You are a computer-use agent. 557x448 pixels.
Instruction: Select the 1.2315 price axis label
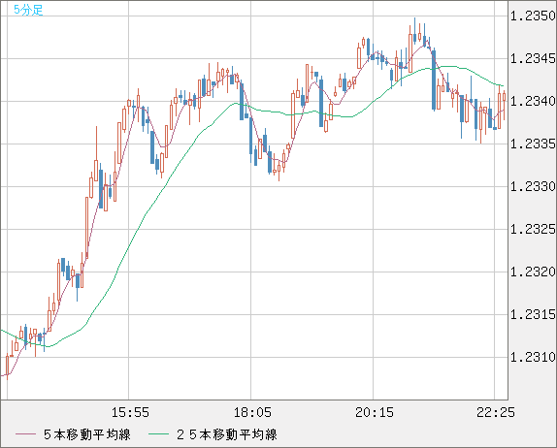point(533,314)
